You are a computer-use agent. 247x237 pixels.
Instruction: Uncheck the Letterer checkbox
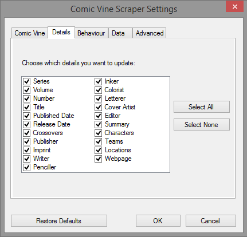[x=98, y=98]
